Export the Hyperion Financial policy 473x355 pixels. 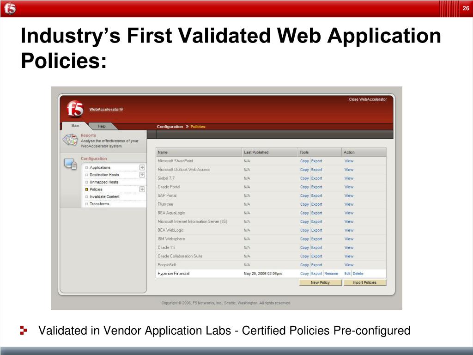317,274
